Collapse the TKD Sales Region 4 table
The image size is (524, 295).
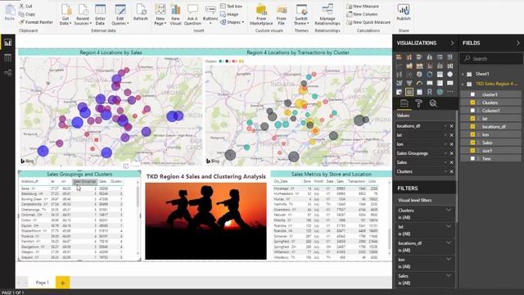[x=463, y=84]
